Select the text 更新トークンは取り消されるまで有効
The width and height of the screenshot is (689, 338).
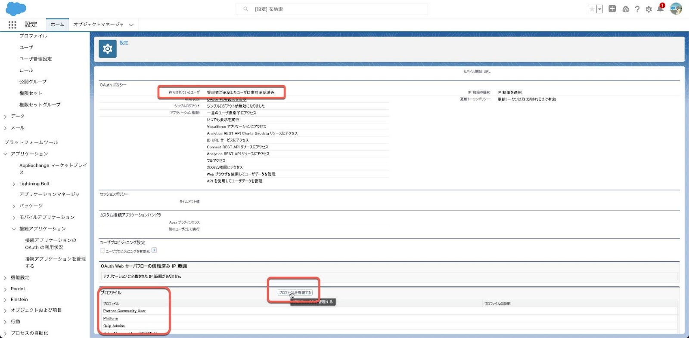527,99
